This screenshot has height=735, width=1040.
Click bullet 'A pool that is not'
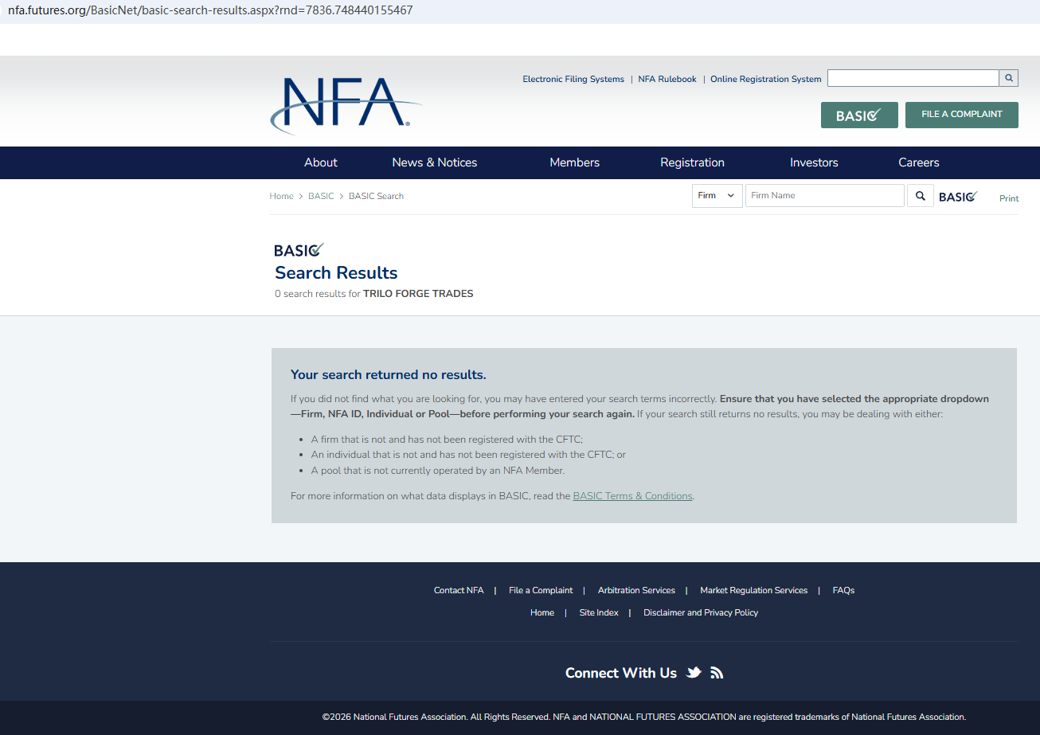[438, 471]
